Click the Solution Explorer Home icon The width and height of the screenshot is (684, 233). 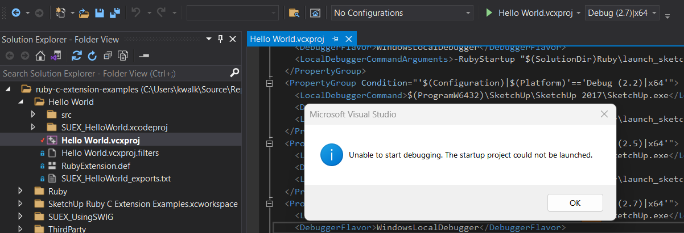(40, 56)
